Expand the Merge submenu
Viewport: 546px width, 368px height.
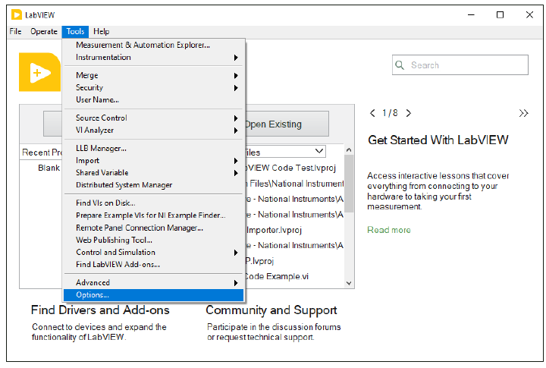click(153, 76)
